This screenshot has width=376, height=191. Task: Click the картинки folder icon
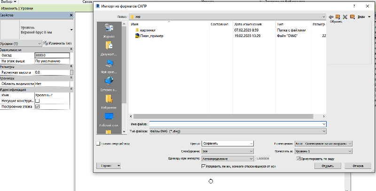[137, 30]
